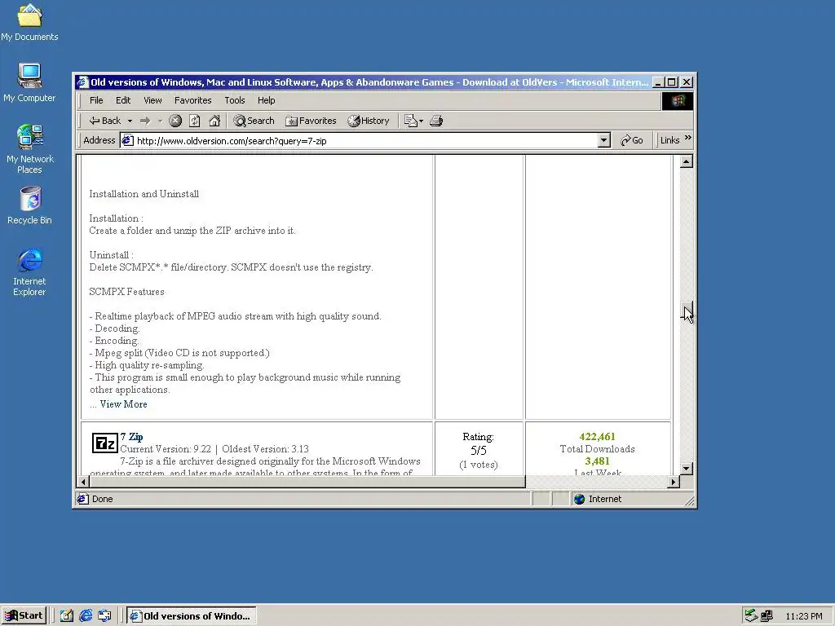
Task: Click the vertical scrollbar up arrow
Action: (687, 161)
